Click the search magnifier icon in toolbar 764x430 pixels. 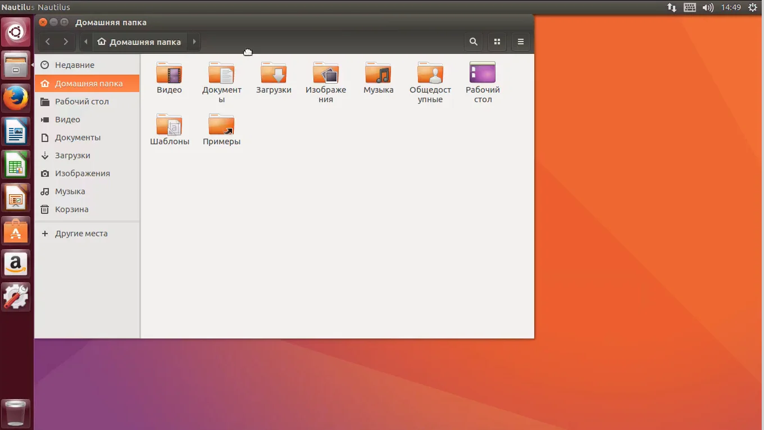pyautogui.click(x=474, y=42)
